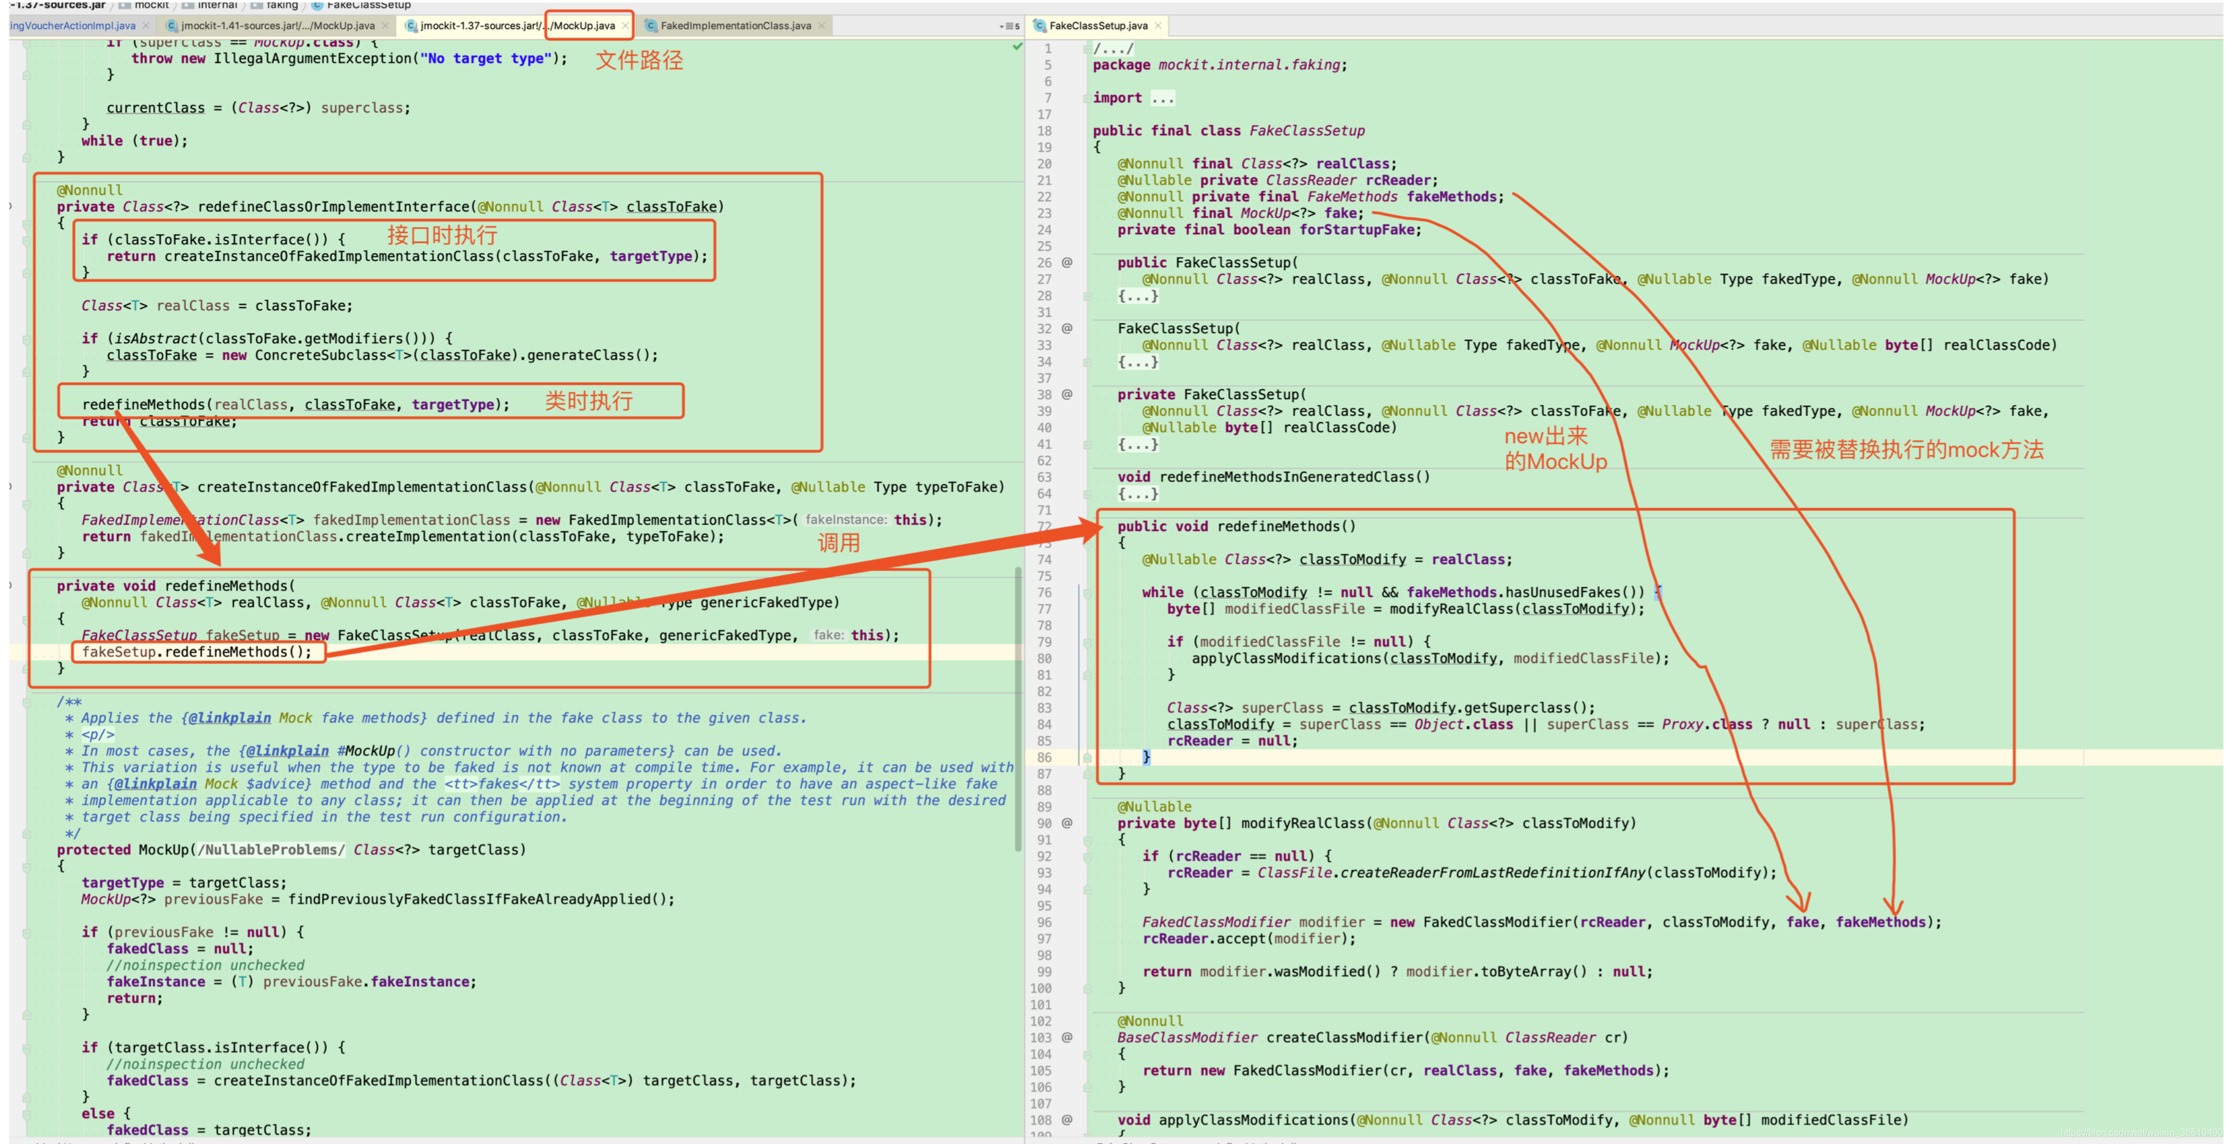The width and height of the screenshot is (2229, 1144).
Task: Click the @ gutter icon on line 103
Action: click(1067, 1037)
